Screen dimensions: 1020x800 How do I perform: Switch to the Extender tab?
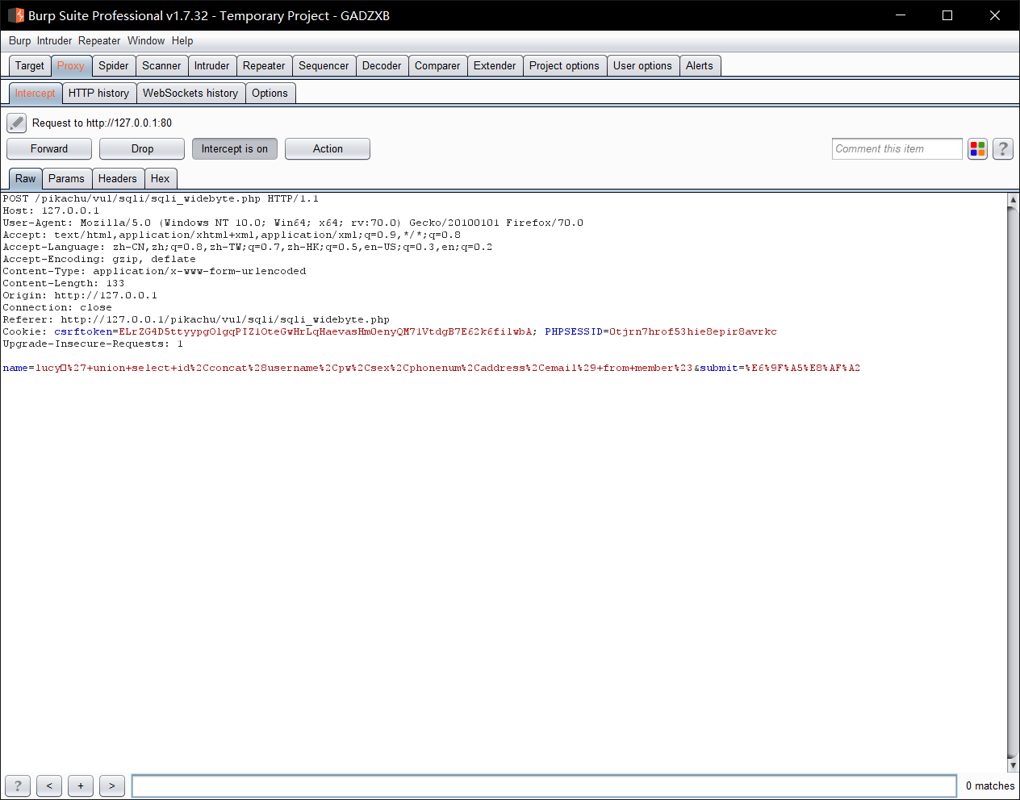[495, 66]
